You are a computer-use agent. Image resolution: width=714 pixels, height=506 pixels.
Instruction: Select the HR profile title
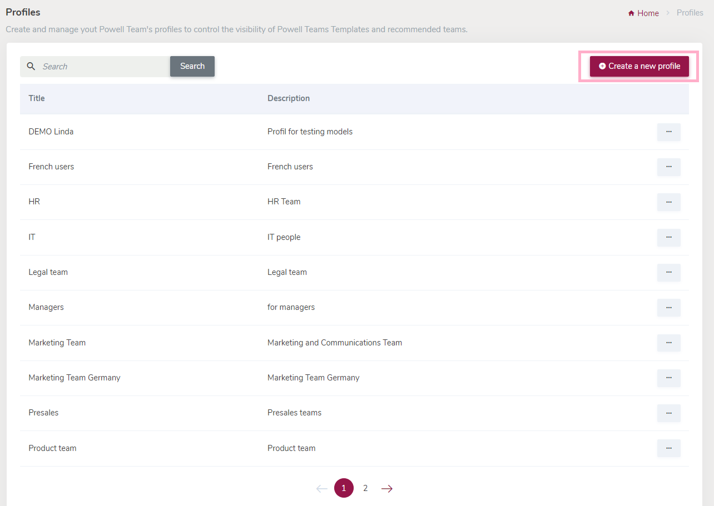coord(34,202)
